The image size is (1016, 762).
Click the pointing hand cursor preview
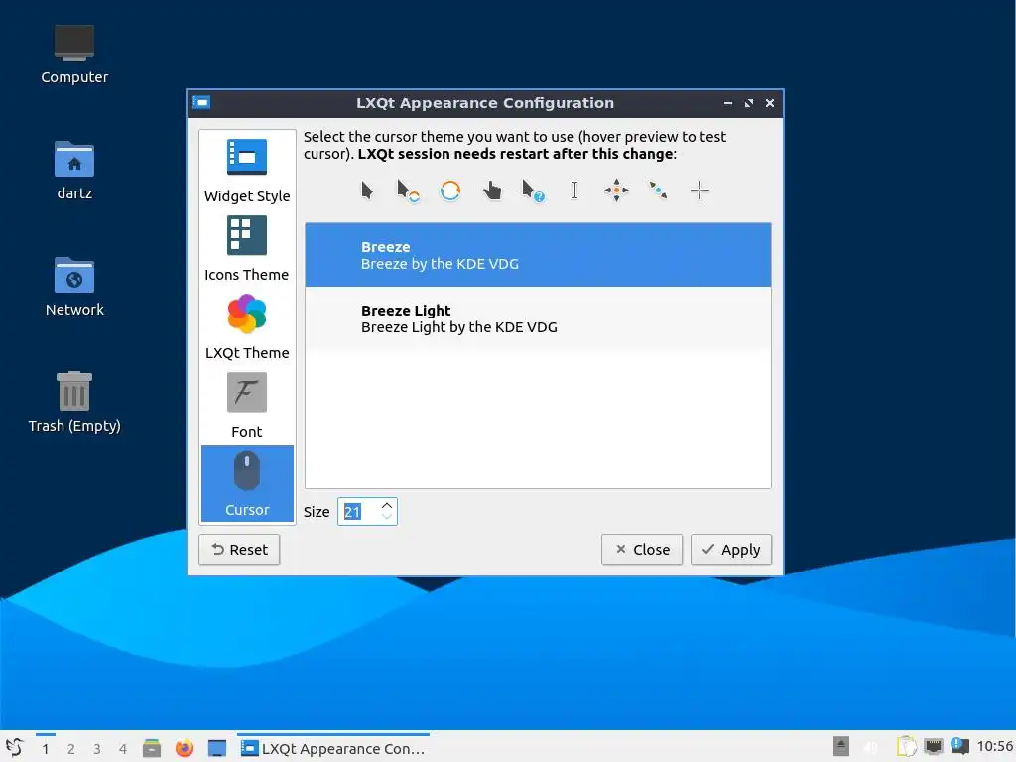pos(492,190)
